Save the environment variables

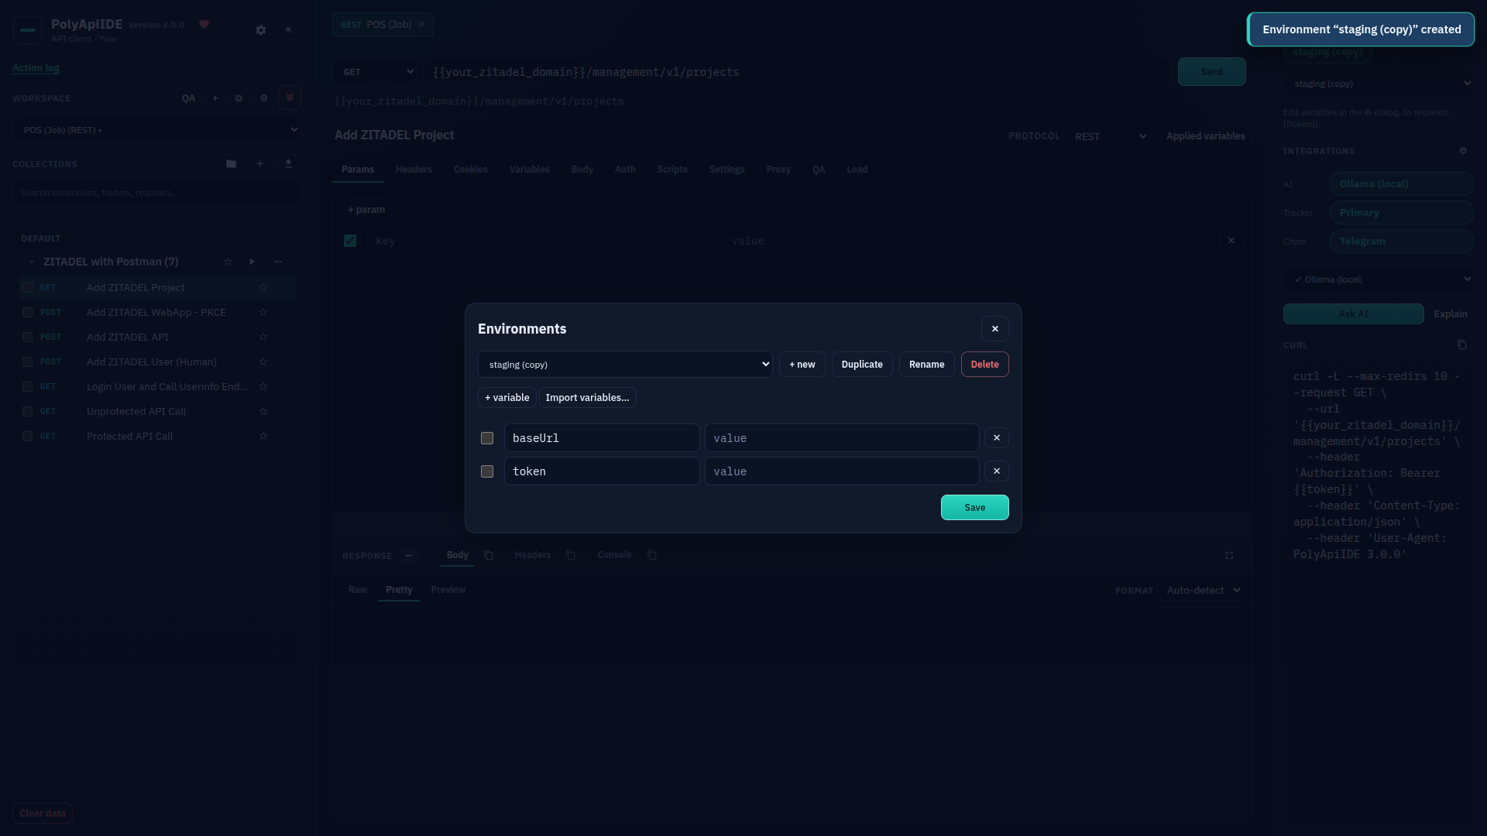[974, 508]
